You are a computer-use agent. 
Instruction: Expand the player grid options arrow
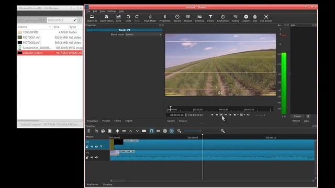tap(244, 115)
